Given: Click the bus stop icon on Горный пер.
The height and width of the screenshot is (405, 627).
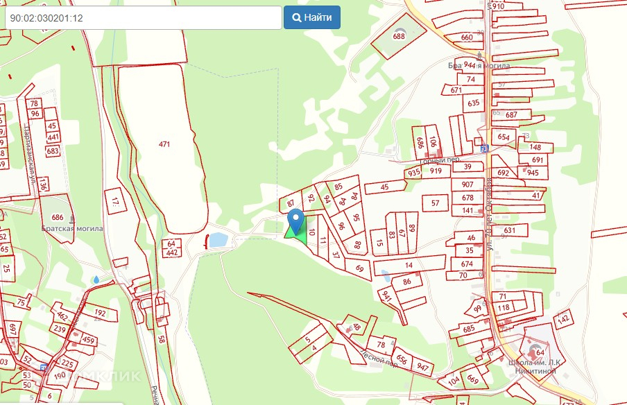Looking at the screenshot, I should click(485, 148).
